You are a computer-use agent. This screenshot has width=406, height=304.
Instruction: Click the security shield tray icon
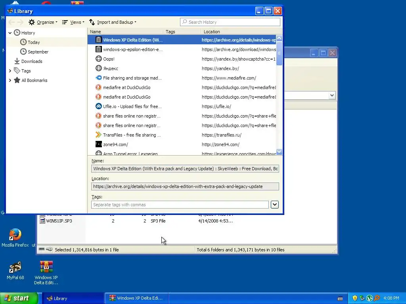pos(355,298)
